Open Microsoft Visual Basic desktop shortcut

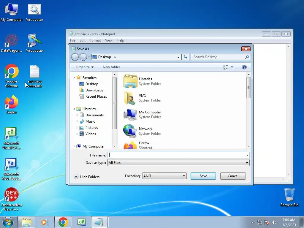(12, 169)
